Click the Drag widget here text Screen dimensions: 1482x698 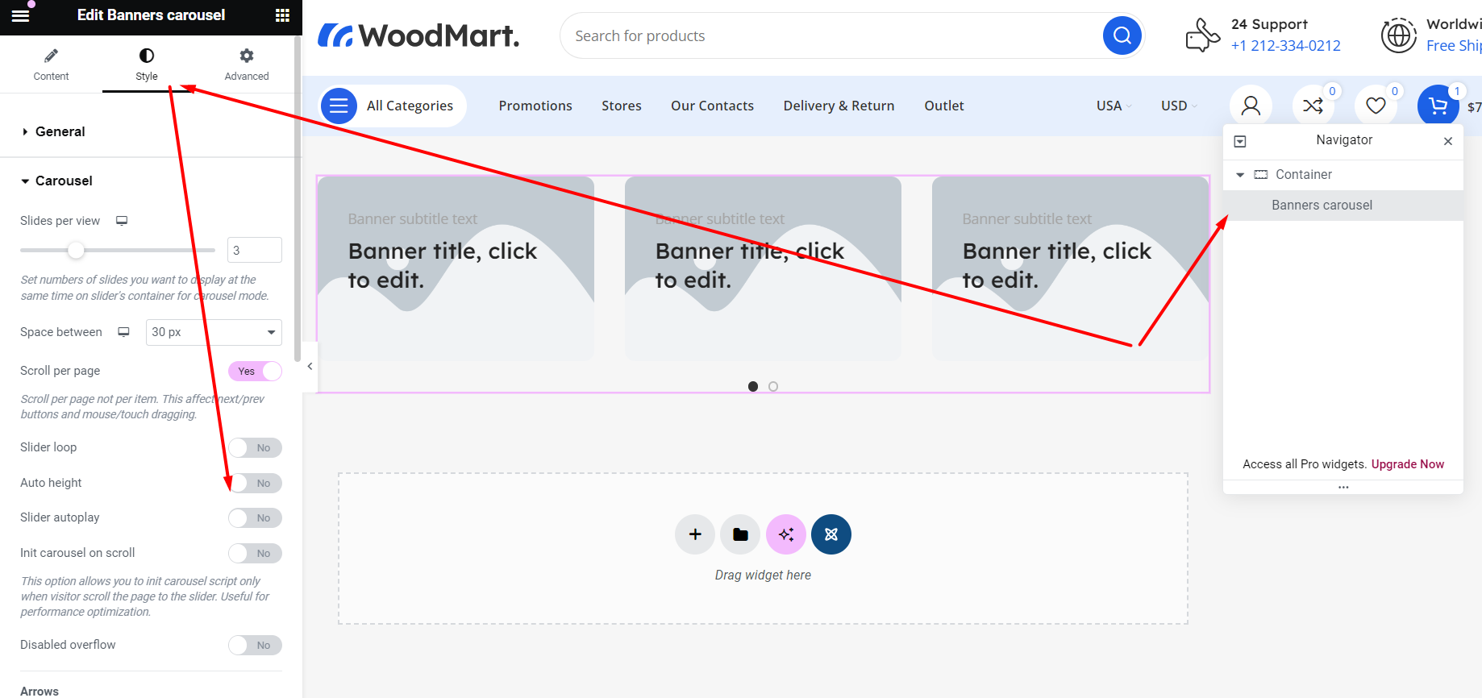(763, 575)
